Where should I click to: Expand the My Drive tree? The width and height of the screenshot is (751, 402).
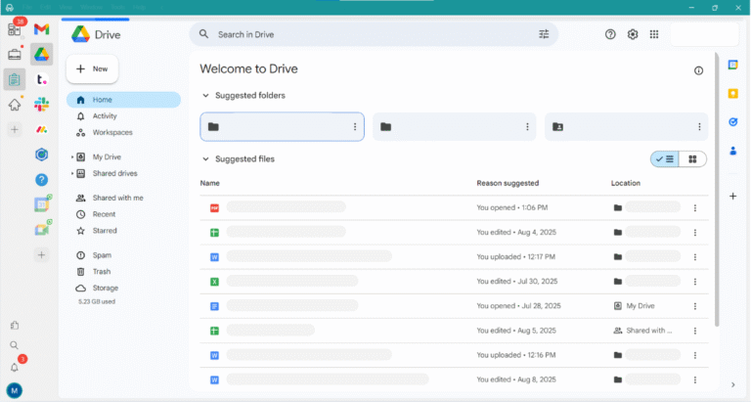pyautogui.click(x=71, y=157)
